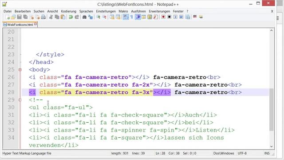Print the document with the printer icon
This screenshot has width=284, height=160.
pos(43,17)
